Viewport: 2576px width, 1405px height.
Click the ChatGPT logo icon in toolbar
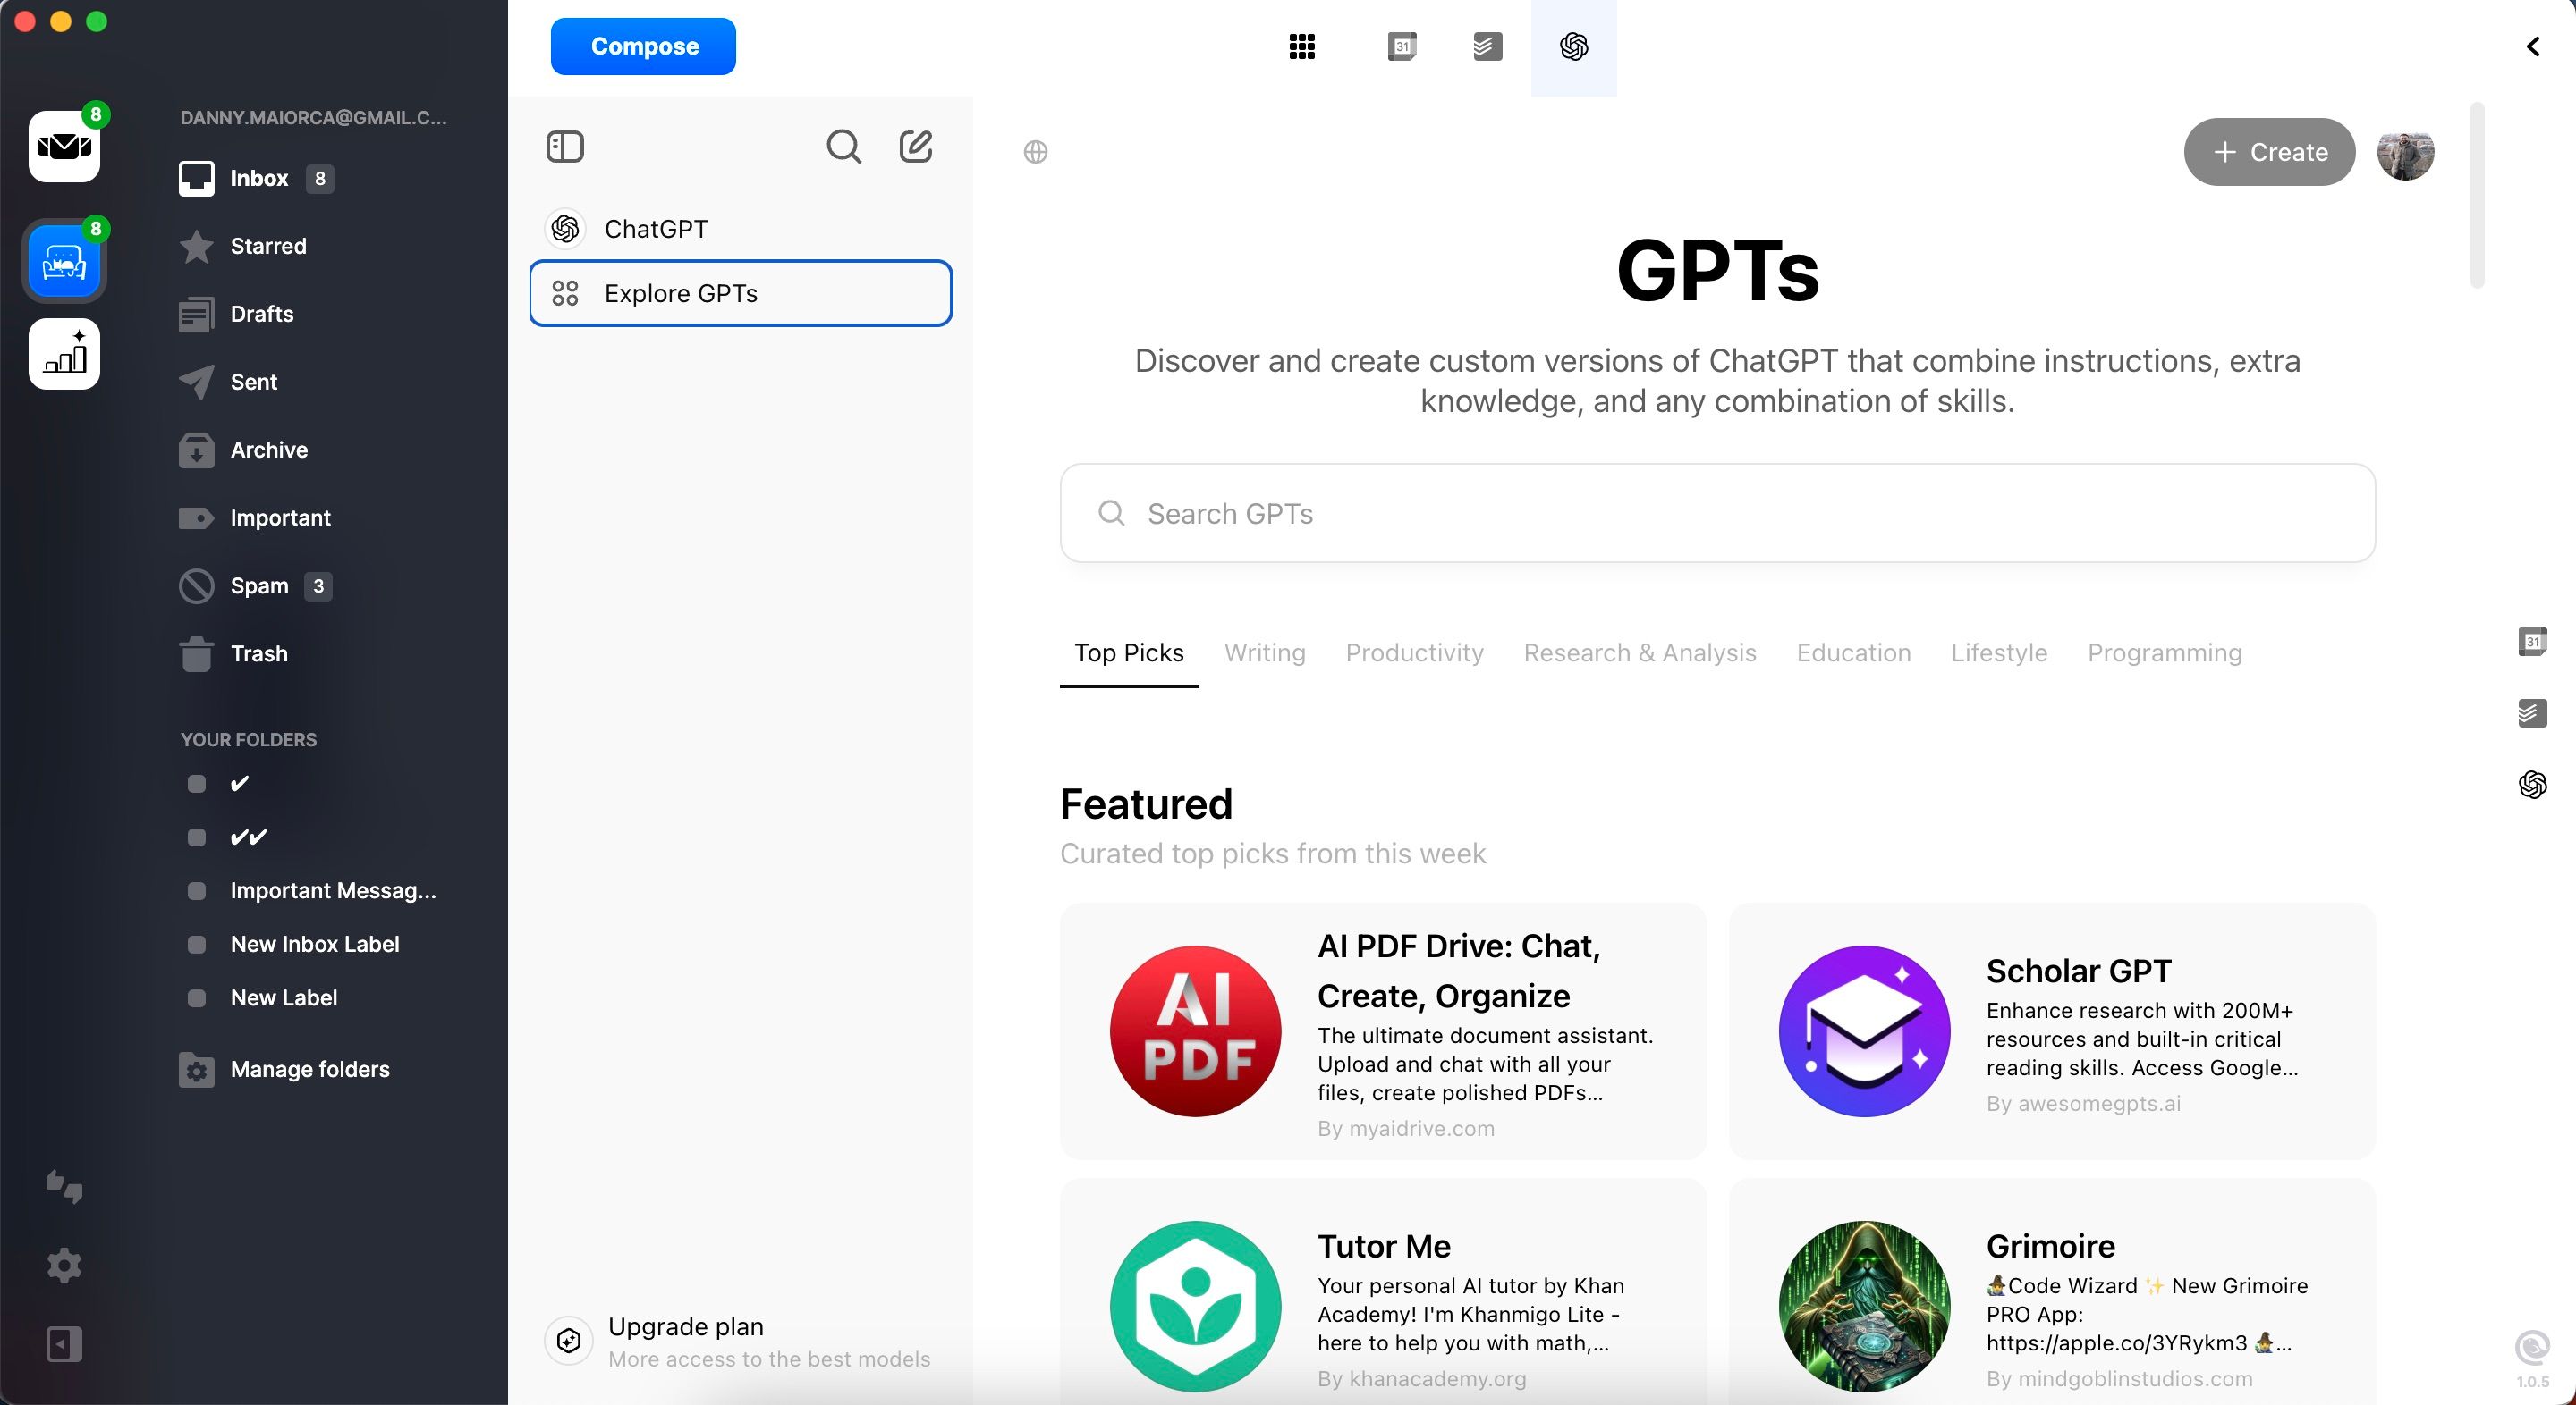coord(1570,46)
